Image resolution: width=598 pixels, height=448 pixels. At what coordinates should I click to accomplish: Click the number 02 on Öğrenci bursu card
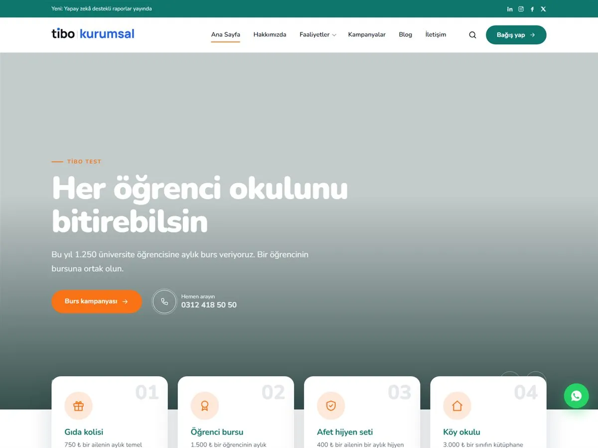(x=274, y=393)
